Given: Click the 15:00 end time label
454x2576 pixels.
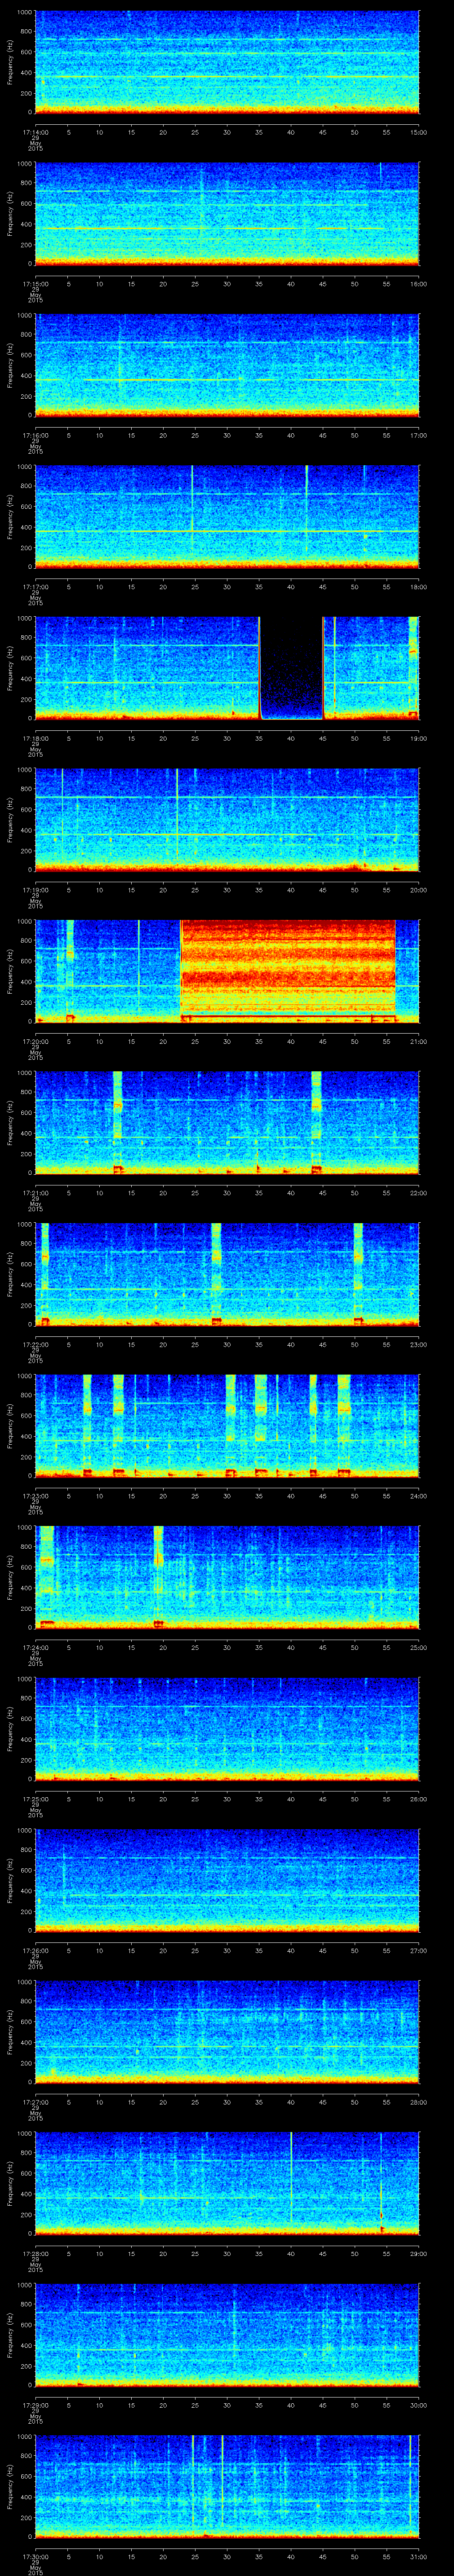Looking at the screenshot, I should pos(418,132).
